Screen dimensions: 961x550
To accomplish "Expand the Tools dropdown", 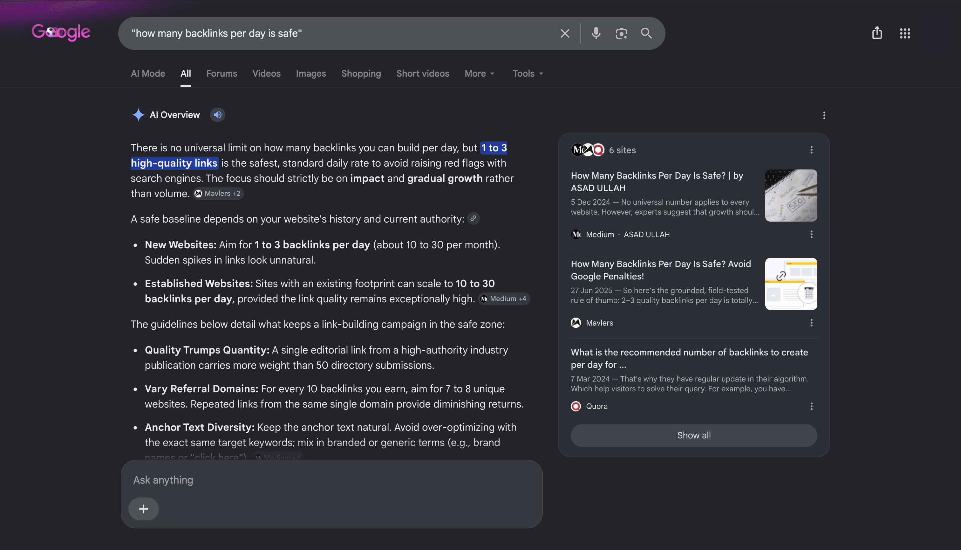I will pos(528,74).
